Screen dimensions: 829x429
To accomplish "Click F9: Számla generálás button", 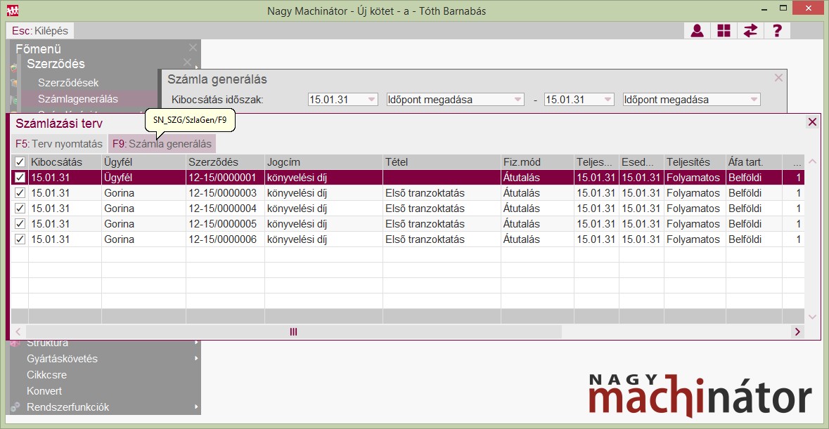I will coord(162,143).
